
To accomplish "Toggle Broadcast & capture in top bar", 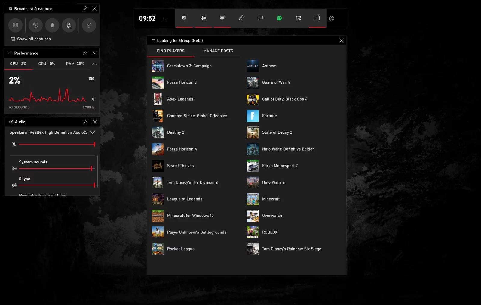I will tap(184, 18).
